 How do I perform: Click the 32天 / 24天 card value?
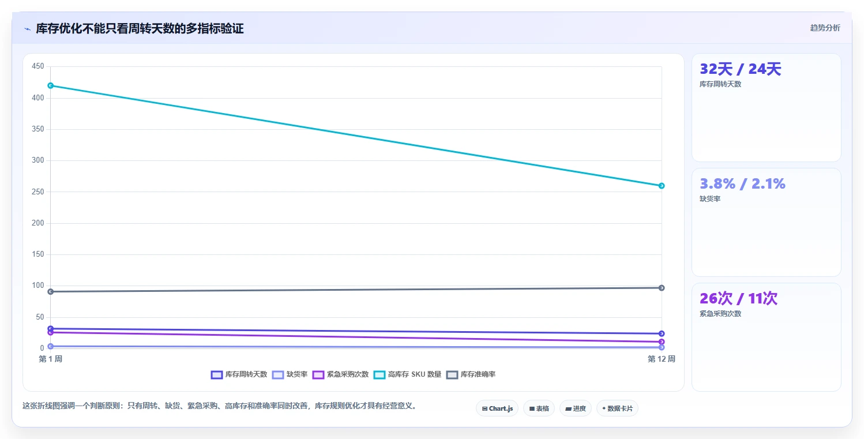tap(741, 69)
